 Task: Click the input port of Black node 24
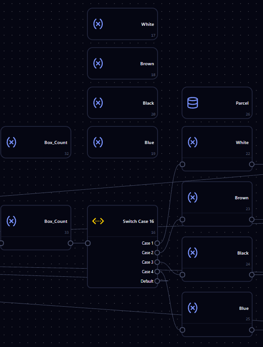click(182, 275)
